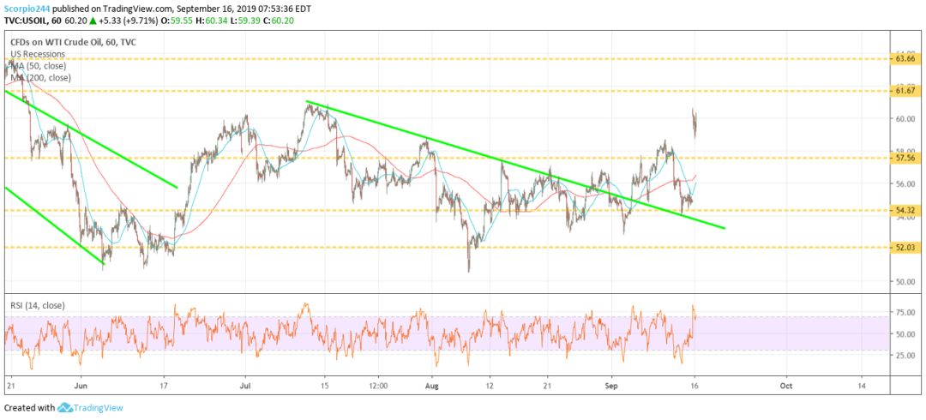
Task: Select the US Recessions indicator label
Action: [x=37, y=54]
